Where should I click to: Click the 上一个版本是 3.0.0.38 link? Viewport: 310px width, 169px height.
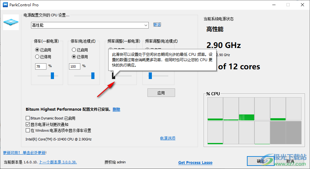tap(58, 162)
